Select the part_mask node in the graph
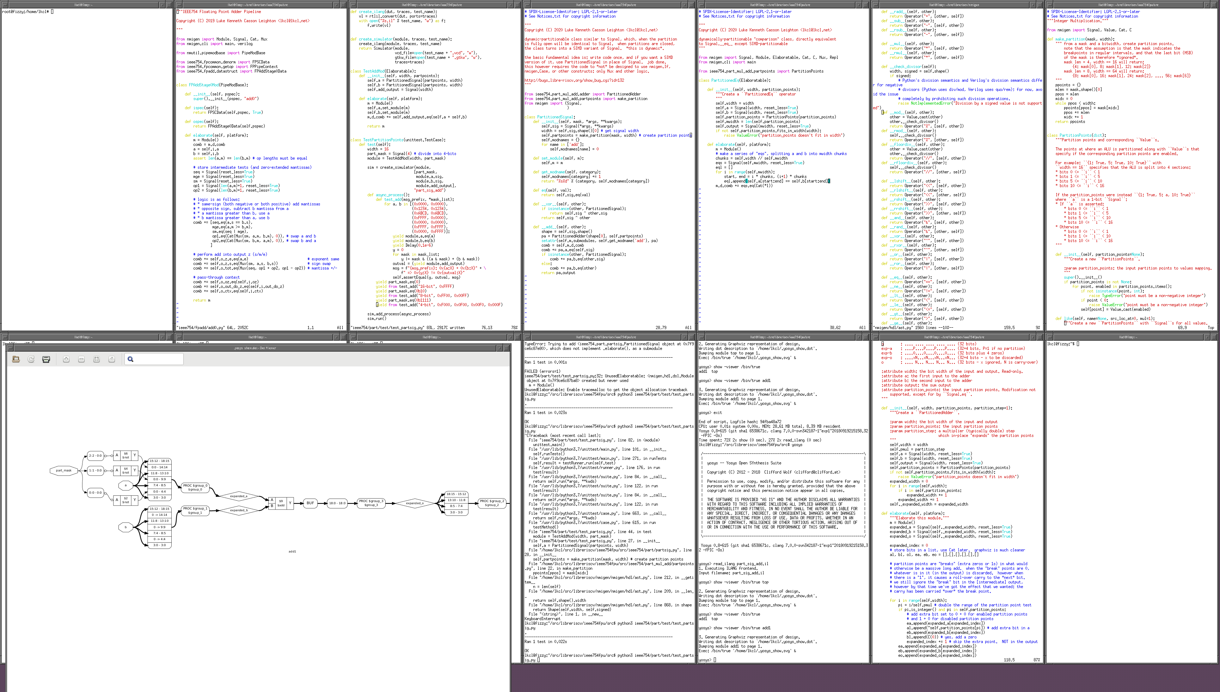 (x=64, y=470)
